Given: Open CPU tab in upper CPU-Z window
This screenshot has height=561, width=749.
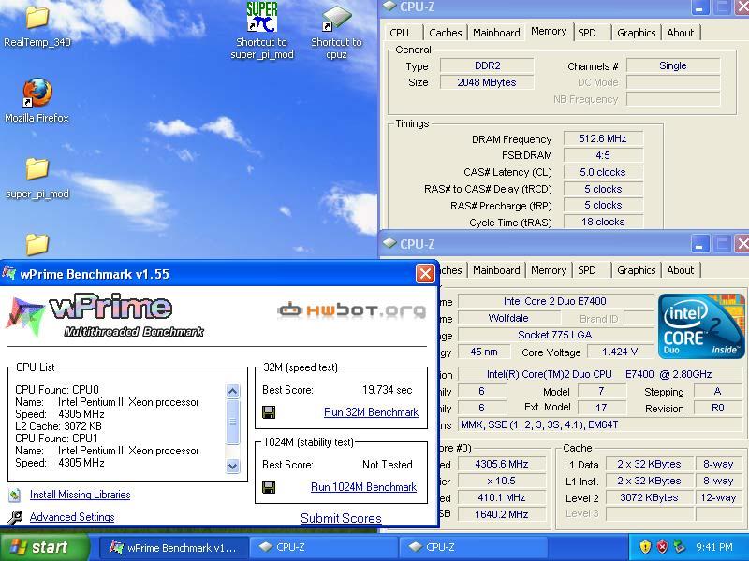Looking at the screenshot, I should click(x=400, y=33).
